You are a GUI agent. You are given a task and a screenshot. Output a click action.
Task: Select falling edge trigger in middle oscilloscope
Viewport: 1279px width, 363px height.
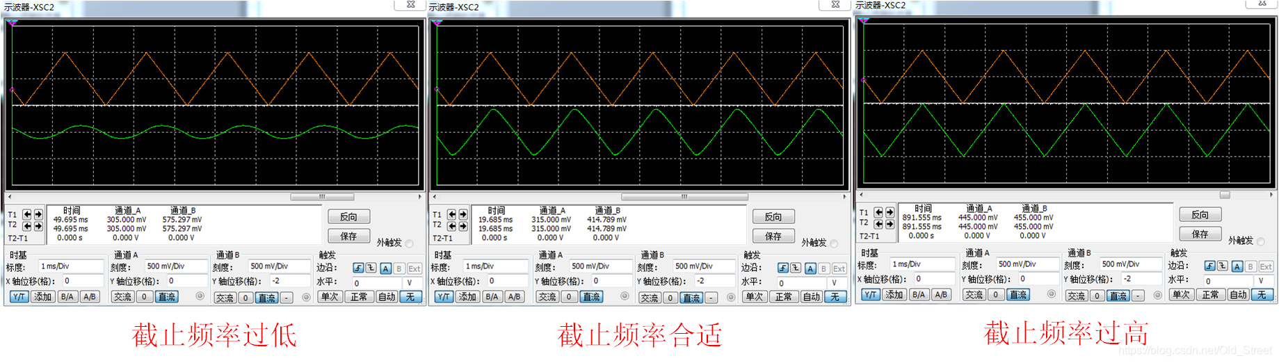796,268
